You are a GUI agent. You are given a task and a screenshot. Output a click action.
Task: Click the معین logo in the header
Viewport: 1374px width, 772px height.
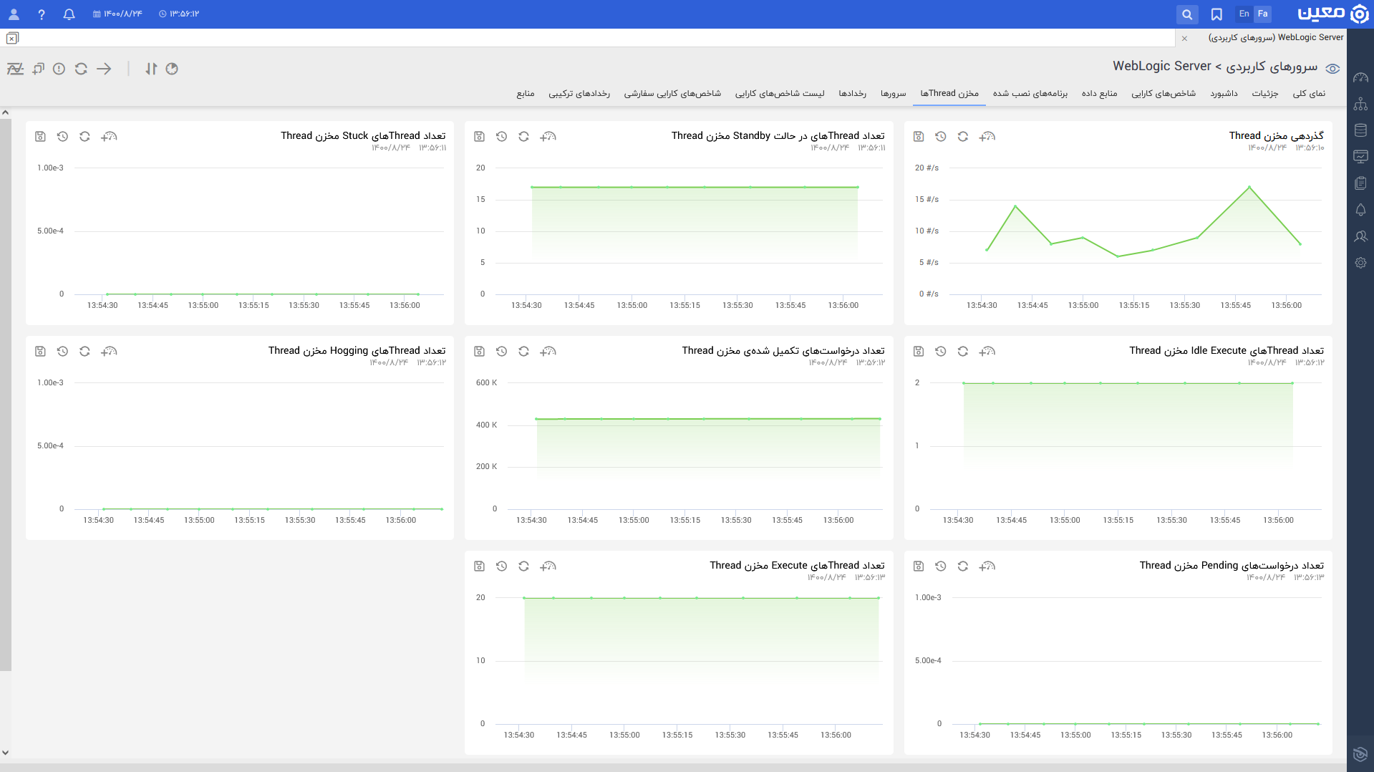coord(1332,14)
